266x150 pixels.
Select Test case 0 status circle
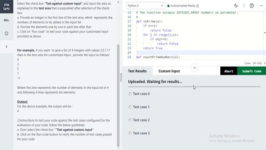[130, 94]
